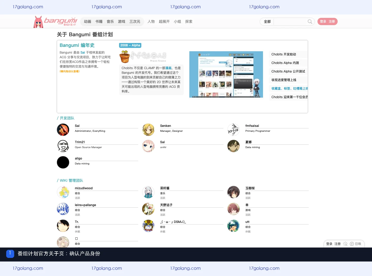Open the 全部 search category selector
This screenshot has width=372, height=276.
pos(267,21)
